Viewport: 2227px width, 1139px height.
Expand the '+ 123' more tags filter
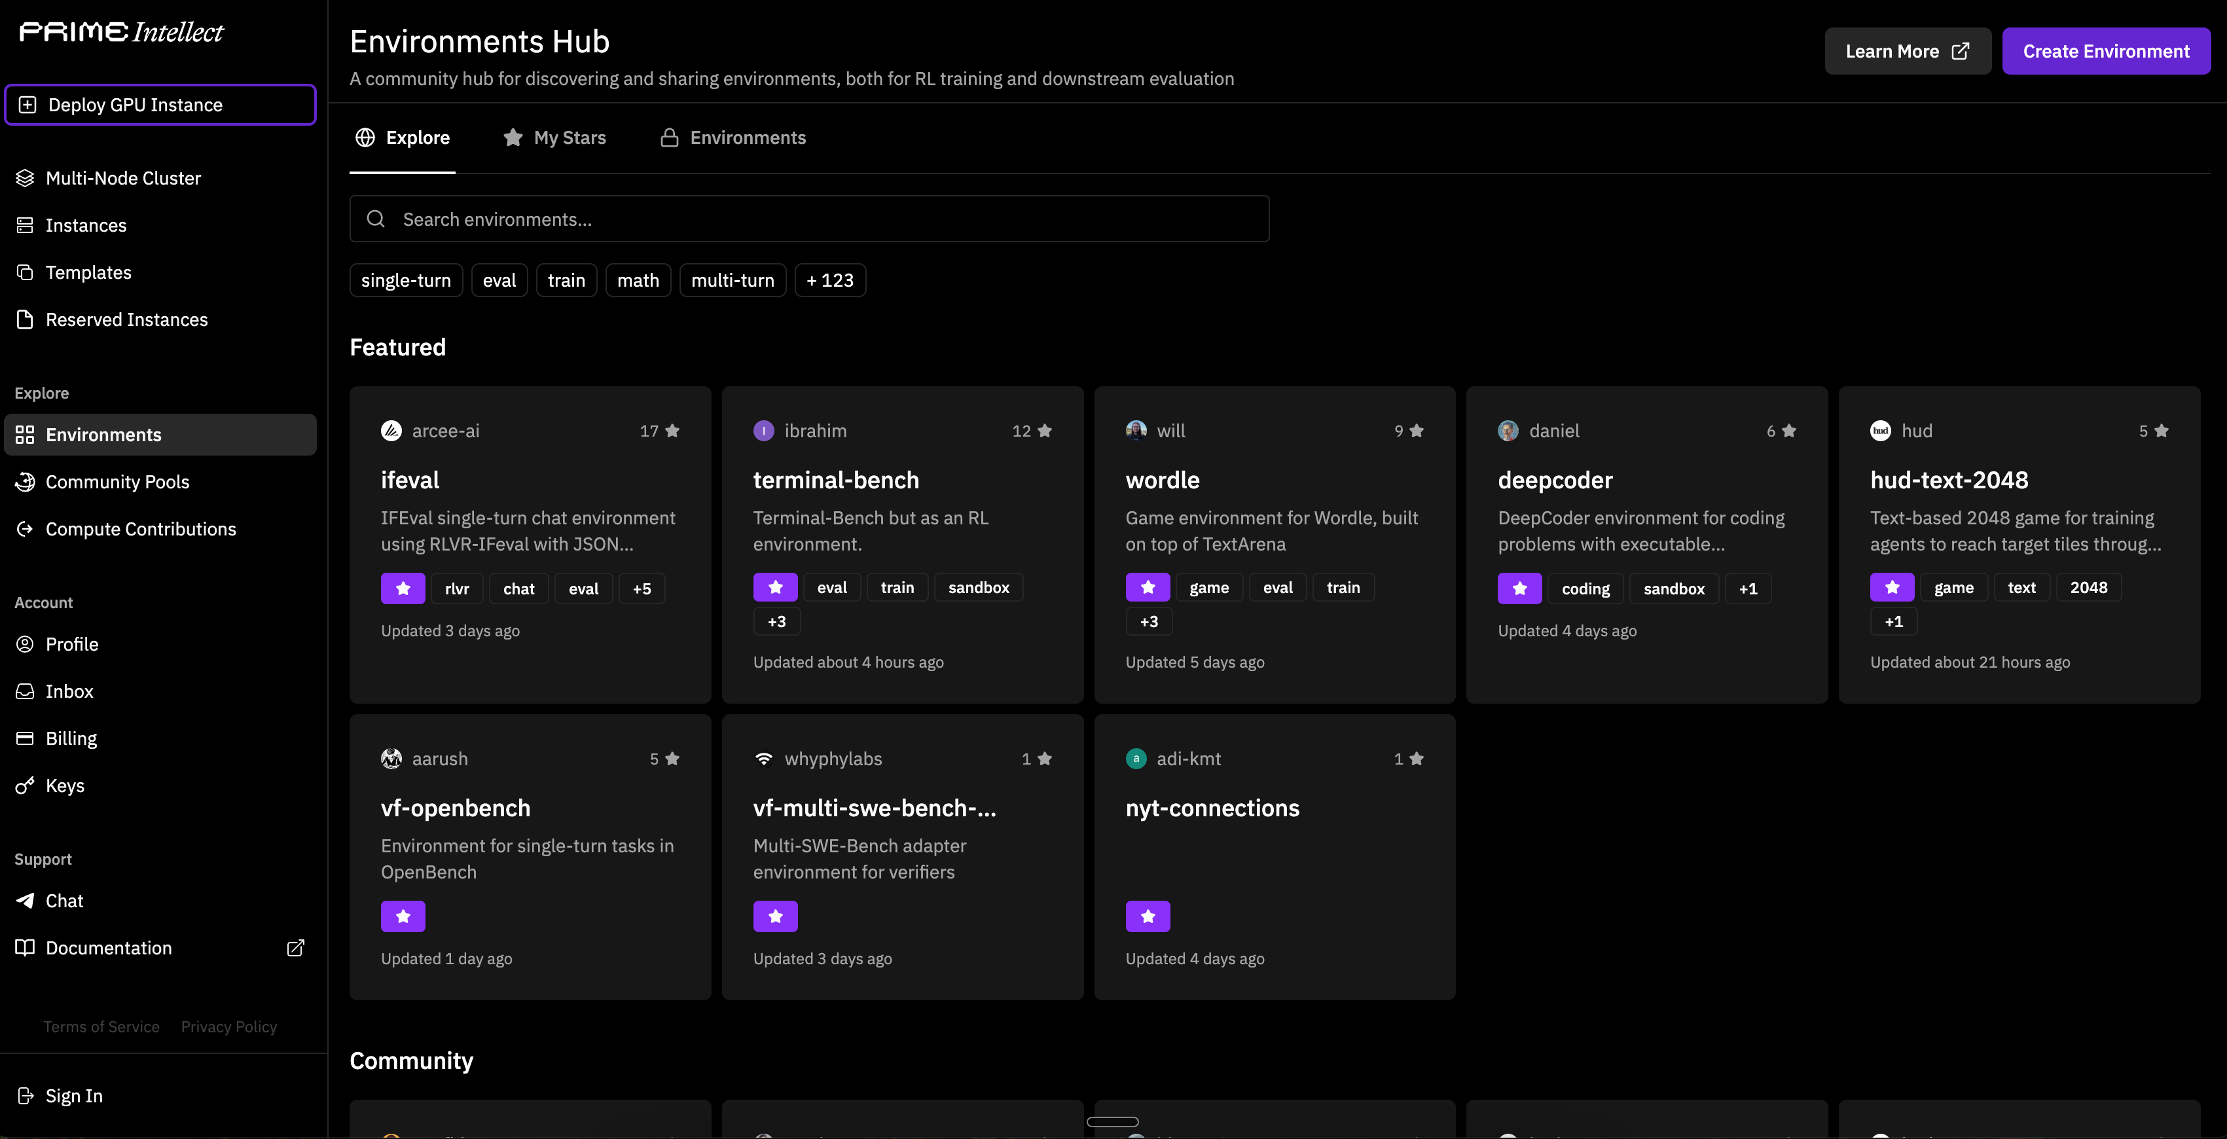pos(830,280)
